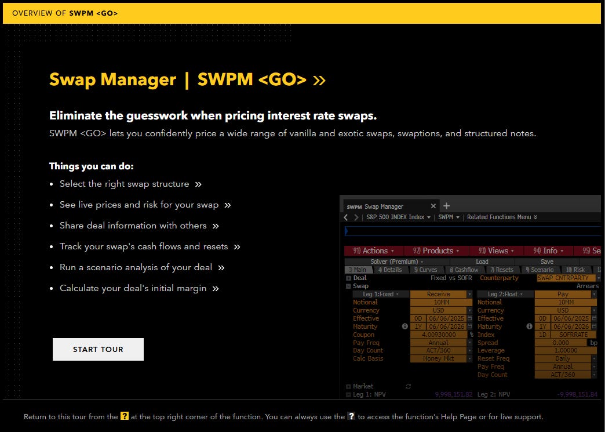The image size is (605, 432).
Task: Click the Leverage 1.00000 field
Action: 566,351
